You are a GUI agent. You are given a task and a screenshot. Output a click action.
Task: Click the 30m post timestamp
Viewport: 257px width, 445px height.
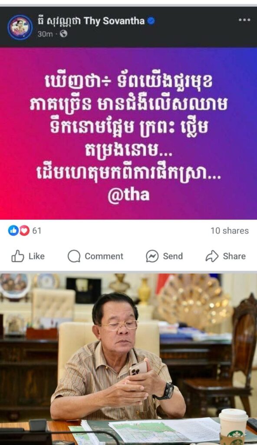(x=45, y=34)
